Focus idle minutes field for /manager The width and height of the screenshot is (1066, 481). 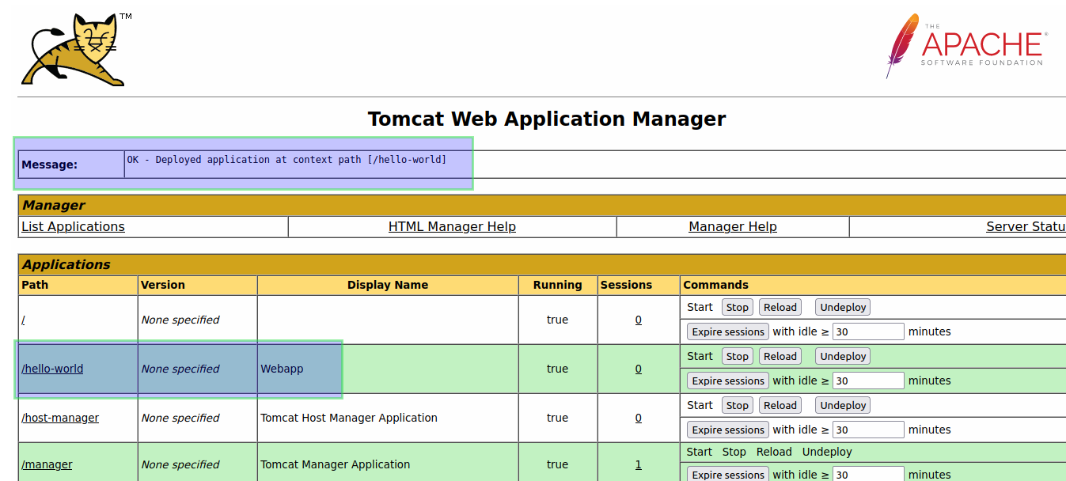coord(868,474)
